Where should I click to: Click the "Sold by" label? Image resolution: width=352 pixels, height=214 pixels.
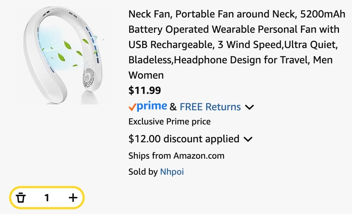click(x=143, y=172)
